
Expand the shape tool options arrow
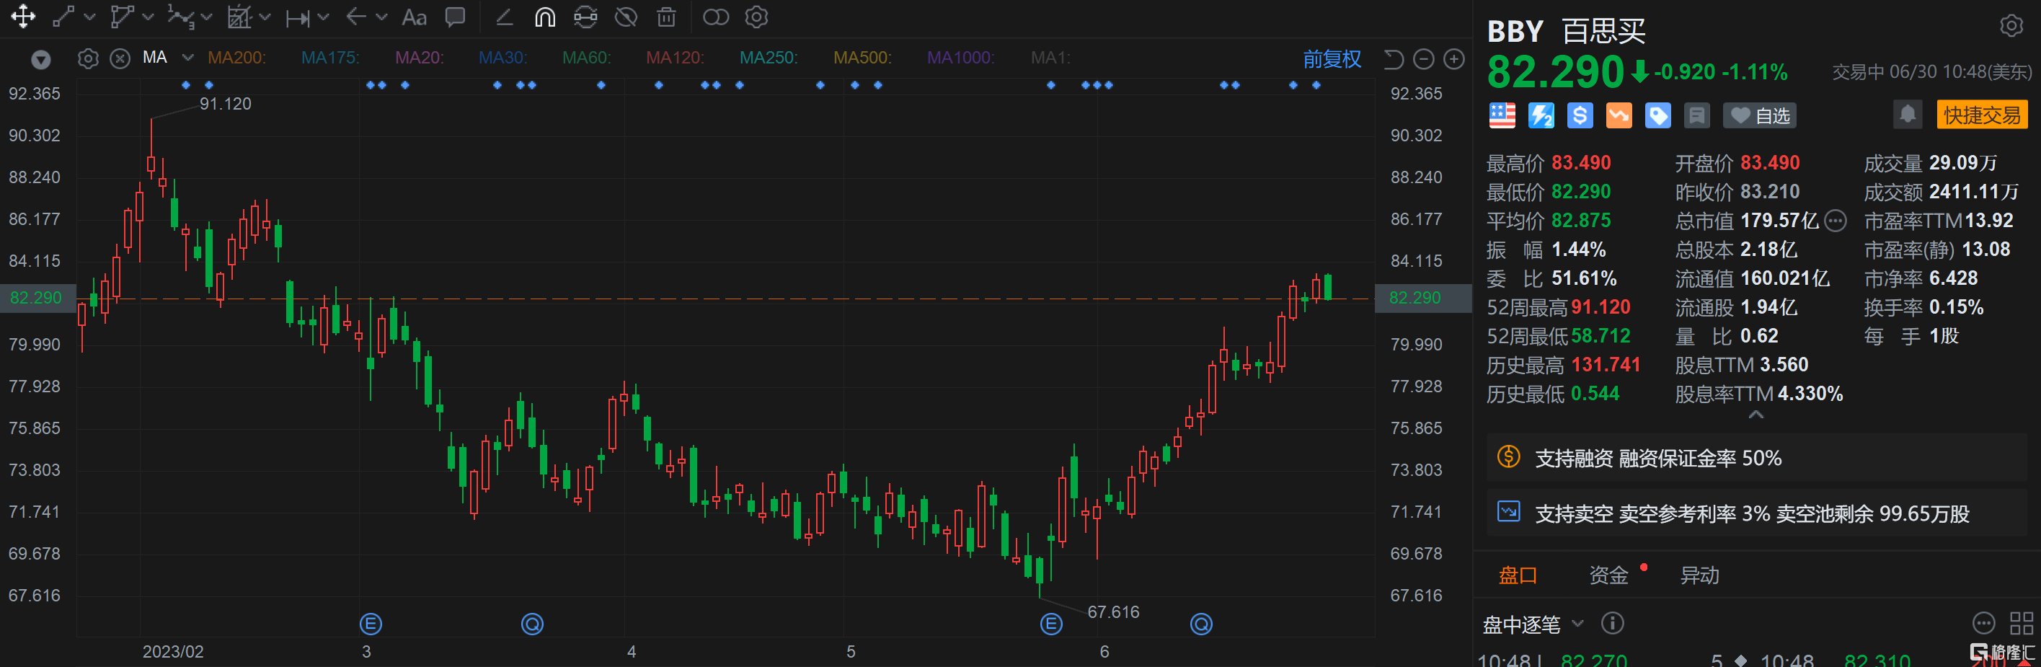147,17
